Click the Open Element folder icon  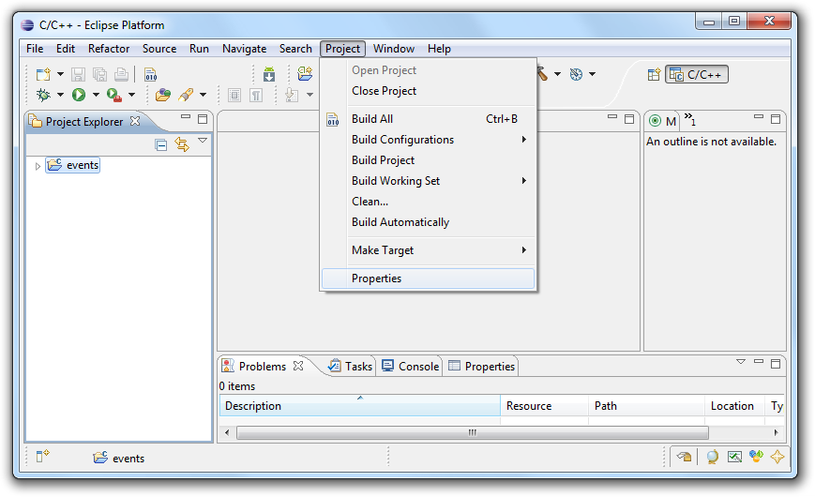(163, 95)
